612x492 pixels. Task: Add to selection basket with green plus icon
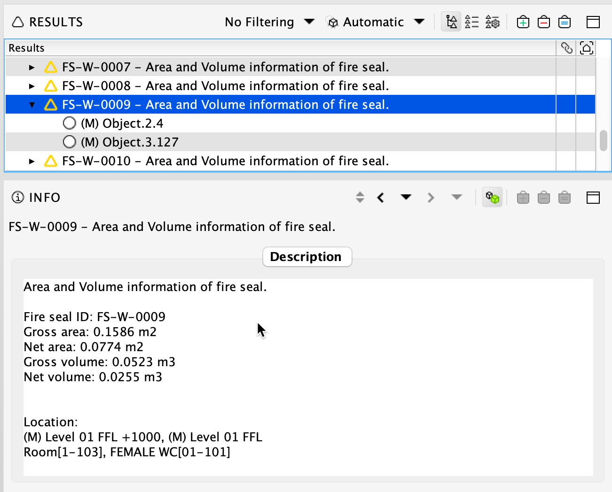pos(523,22)
